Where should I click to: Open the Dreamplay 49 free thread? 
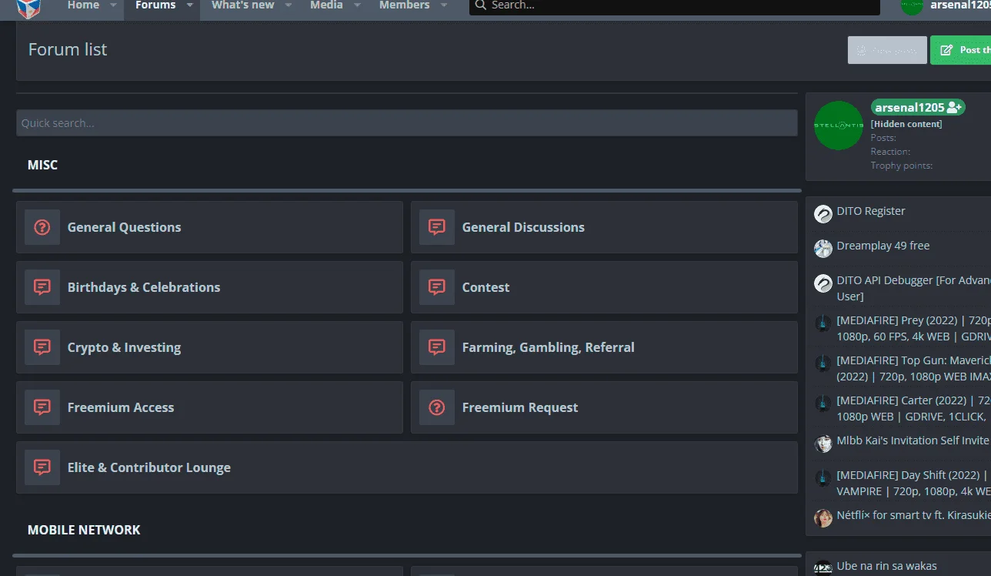point(883,246)
